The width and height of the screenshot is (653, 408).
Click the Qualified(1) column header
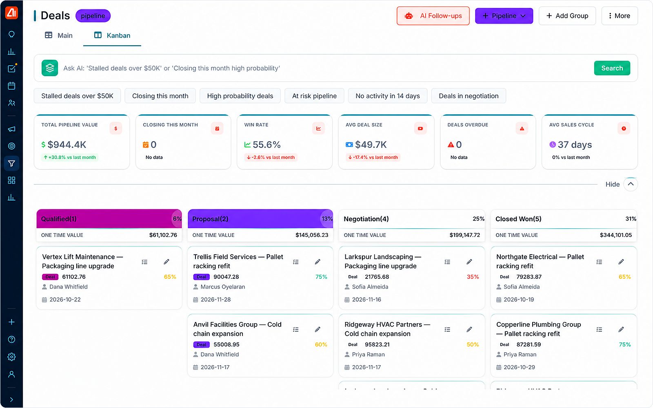click(109, 219)
